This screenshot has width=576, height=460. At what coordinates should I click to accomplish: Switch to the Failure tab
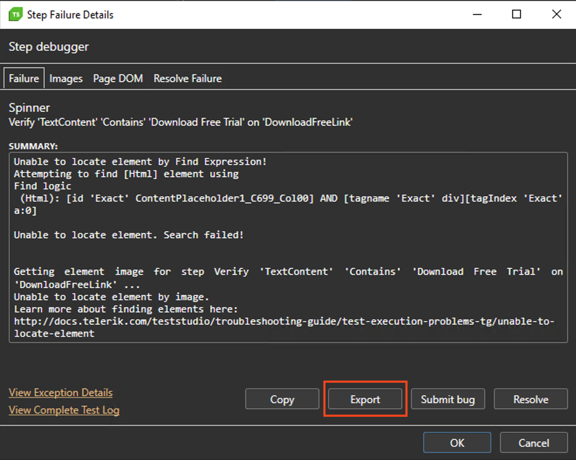24,79
